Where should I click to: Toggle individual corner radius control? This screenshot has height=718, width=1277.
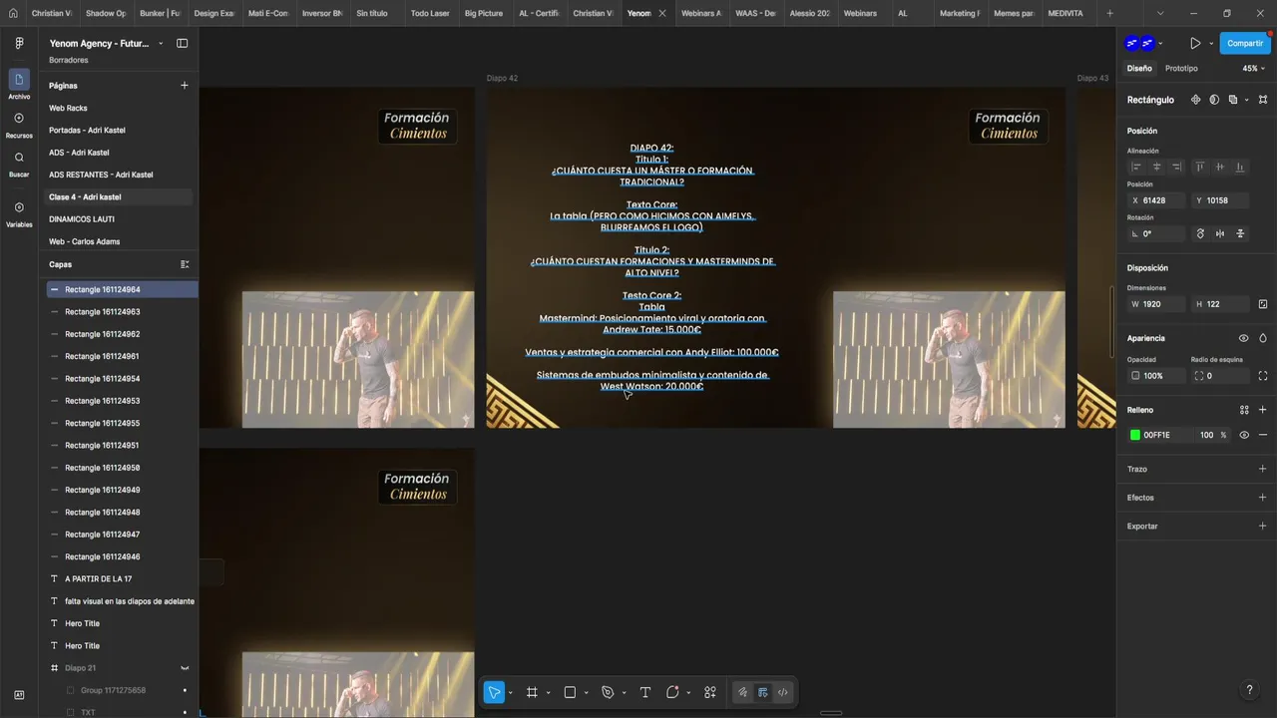[1263, 376]
